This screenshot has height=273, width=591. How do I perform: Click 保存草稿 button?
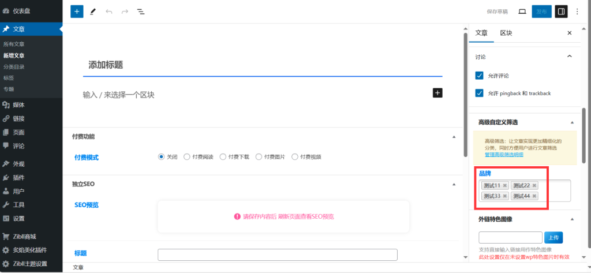coord(497,12)
